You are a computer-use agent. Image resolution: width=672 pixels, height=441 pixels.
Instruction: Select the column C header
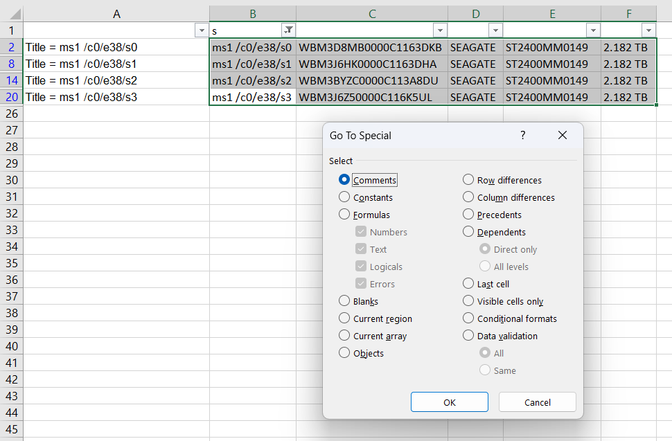[372, 14]
